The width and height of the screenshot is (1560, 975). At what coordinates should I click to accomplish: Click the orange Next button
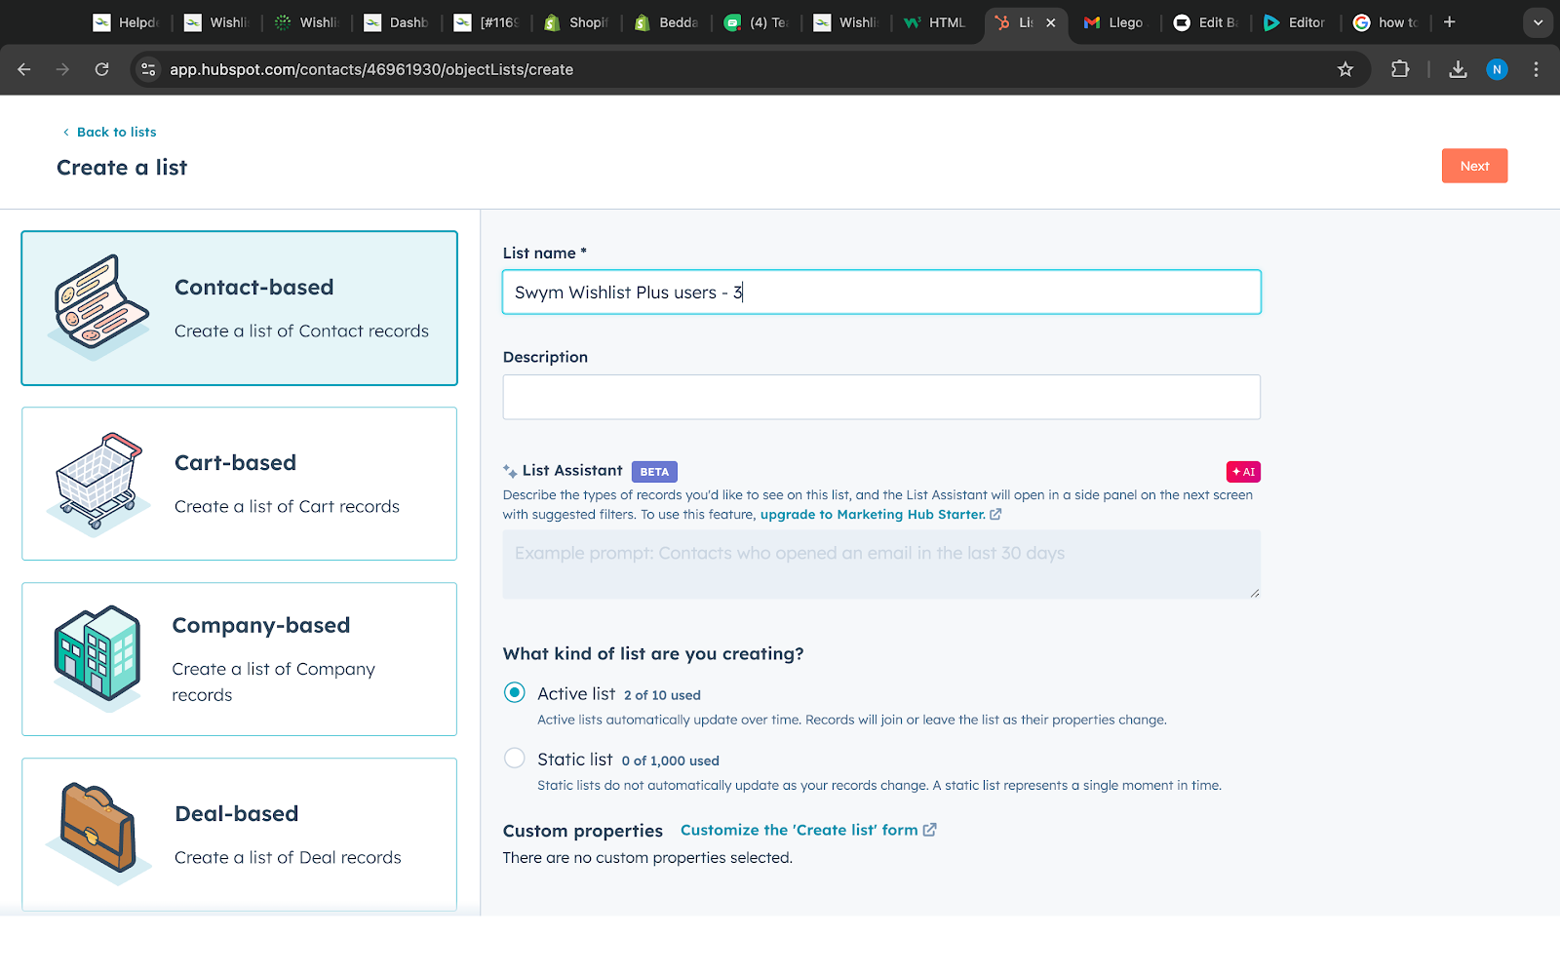pos(1474,166)
